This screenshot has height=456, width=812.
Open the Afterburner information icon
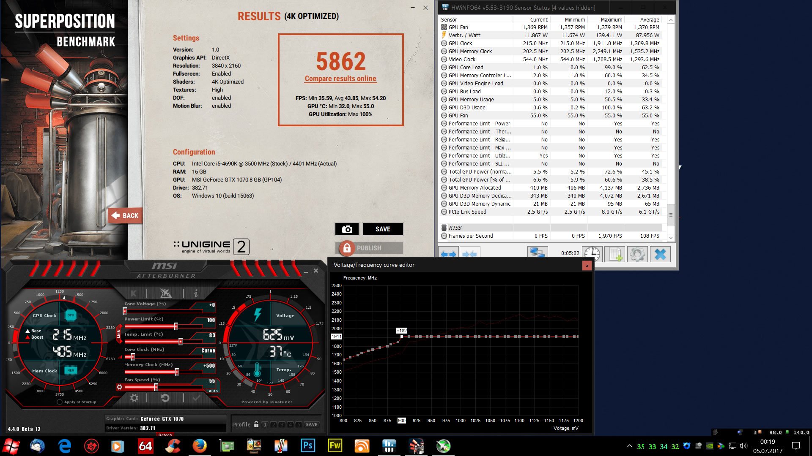tap(195, 293)
